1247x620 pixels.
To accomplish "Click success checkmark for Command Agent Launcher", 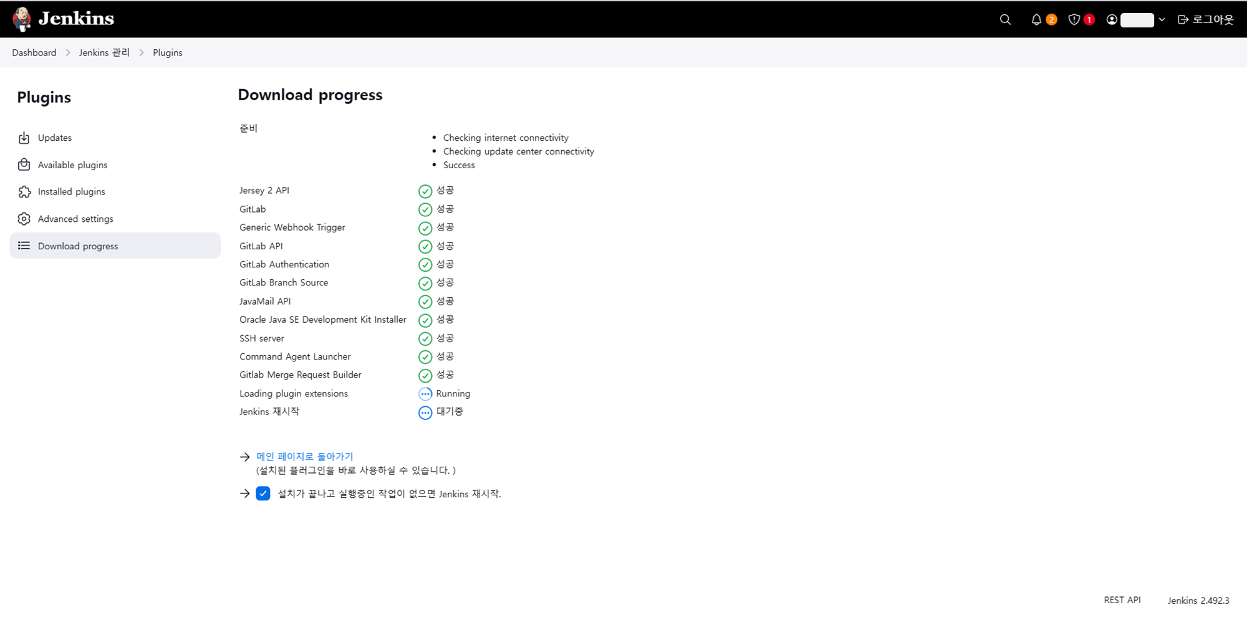I will pos(425,357).
